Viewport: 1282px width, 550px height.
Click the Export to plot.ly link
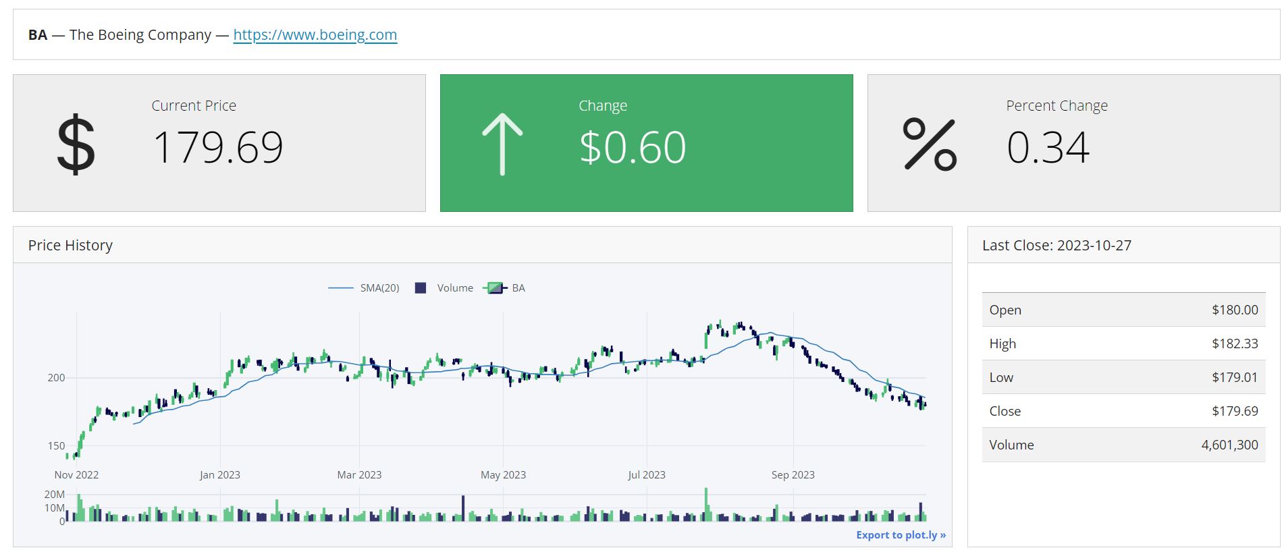click(x=901, y=535)
